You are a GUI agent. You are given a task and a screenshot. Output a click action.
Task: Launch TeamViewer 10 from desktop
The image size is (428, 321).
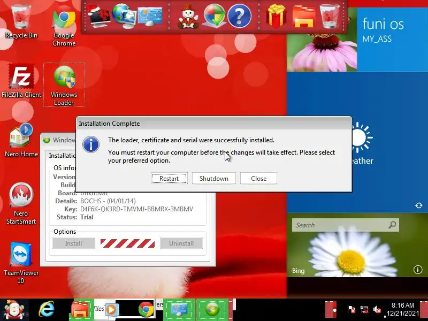[x=21, y=263]
